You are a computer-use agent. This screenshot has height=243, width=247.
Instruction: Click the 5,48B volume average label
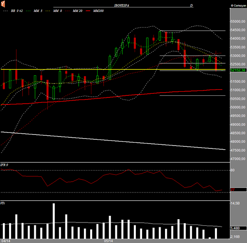click(x=235, y=227)
